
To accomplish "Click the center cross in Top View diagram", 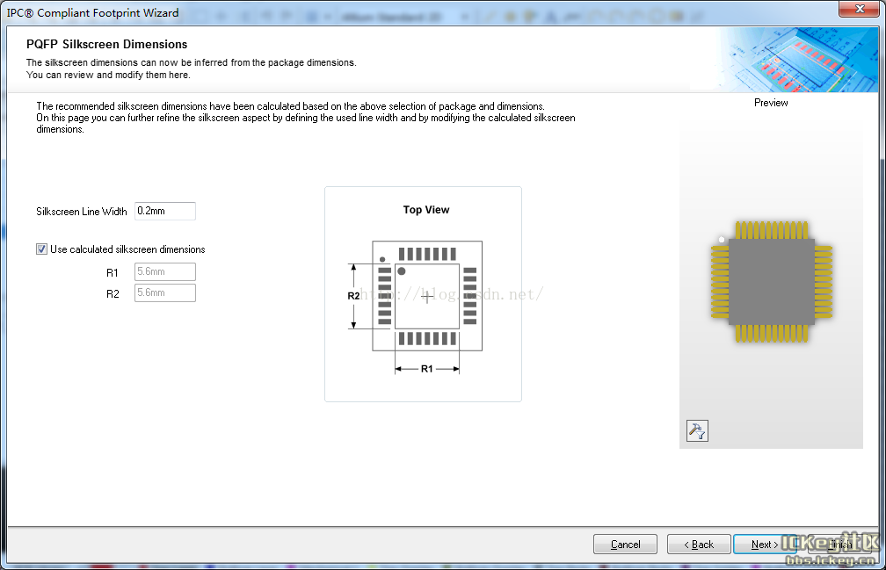I will coord(427,297).
